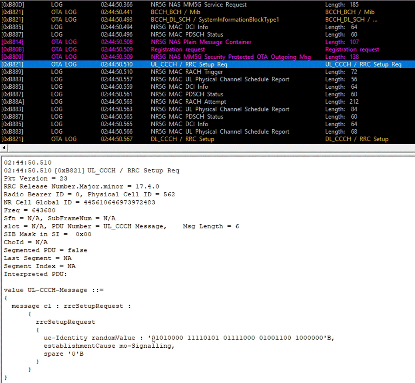415x383 pixels.
Task: Select UL Physical Channel Schedule Report with Length 68
Action: (207, 131)
